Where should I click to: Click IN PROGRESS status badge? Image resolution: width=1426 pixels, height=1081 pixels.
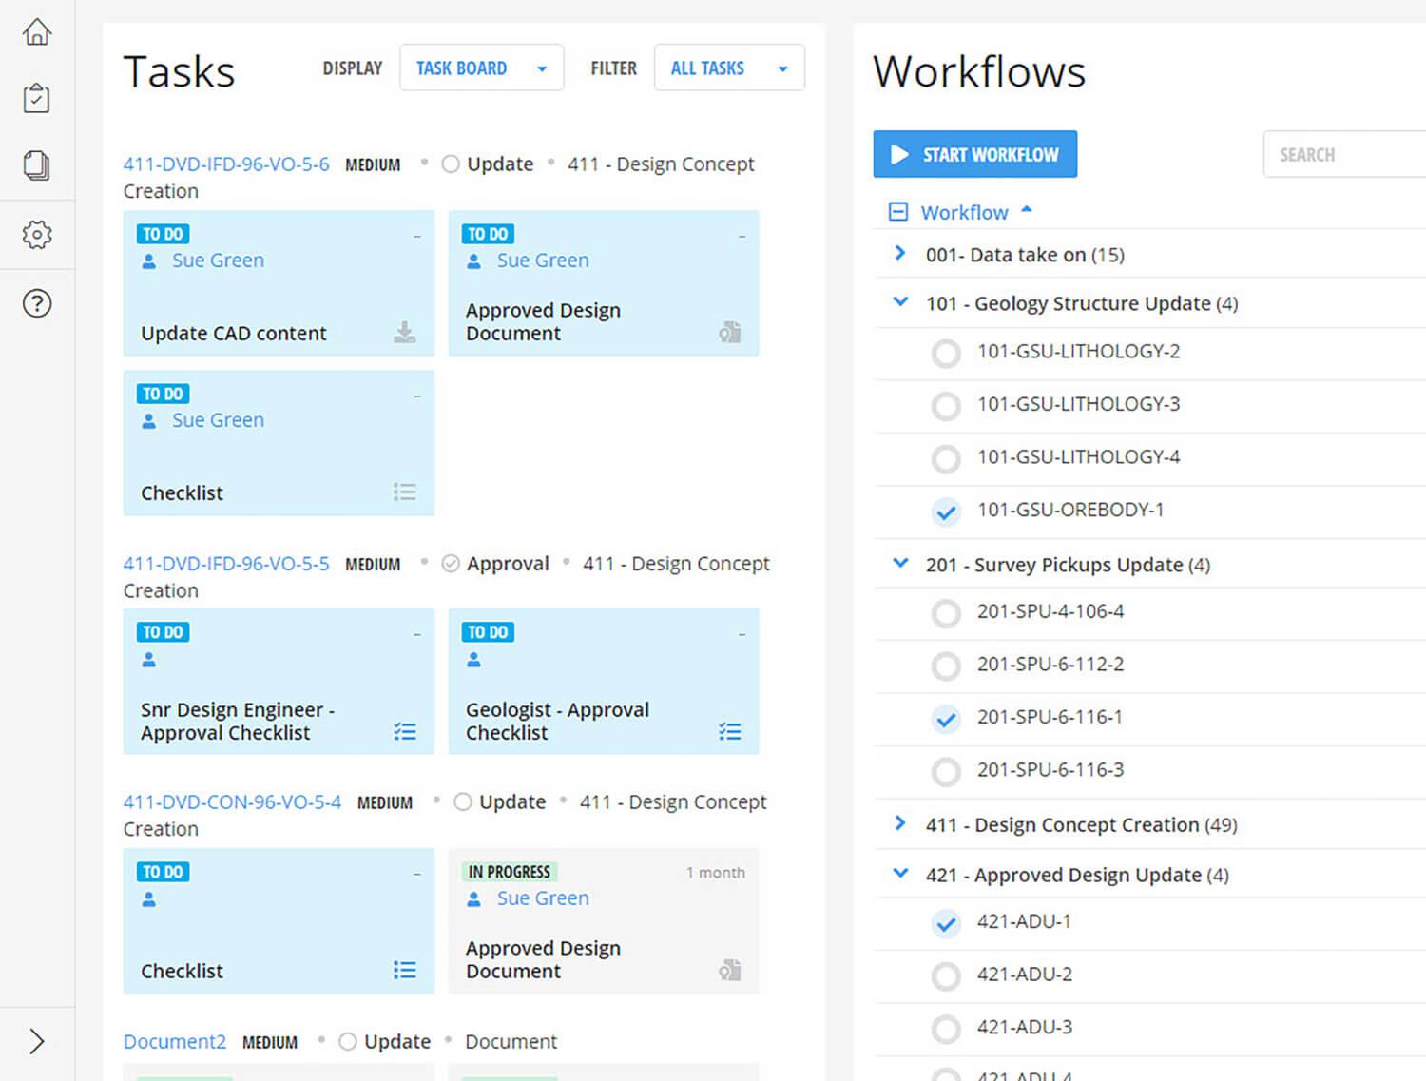(x=510, y=872)
